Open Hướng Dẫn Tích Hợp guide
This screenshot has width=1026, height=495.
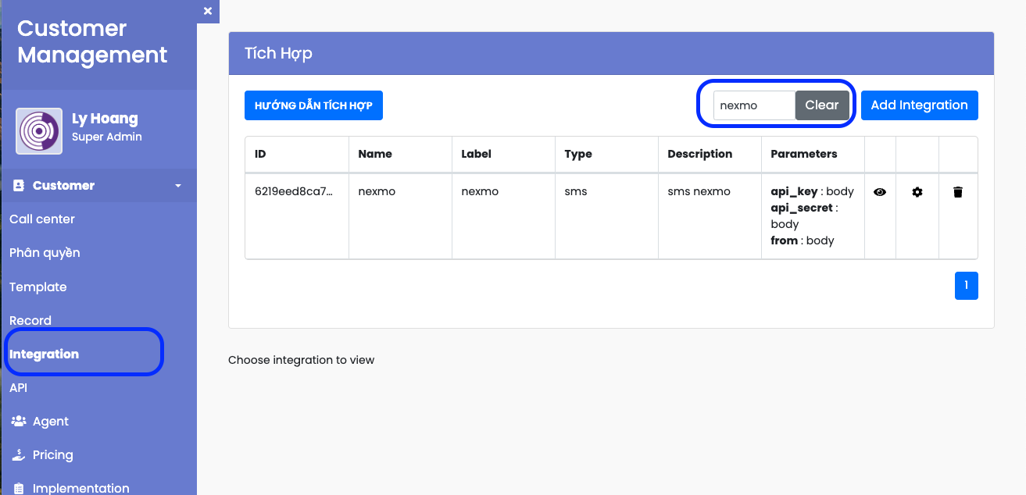313,105
